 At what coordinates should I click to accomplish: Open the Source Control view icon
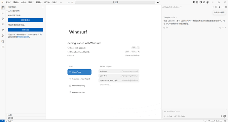3,19
